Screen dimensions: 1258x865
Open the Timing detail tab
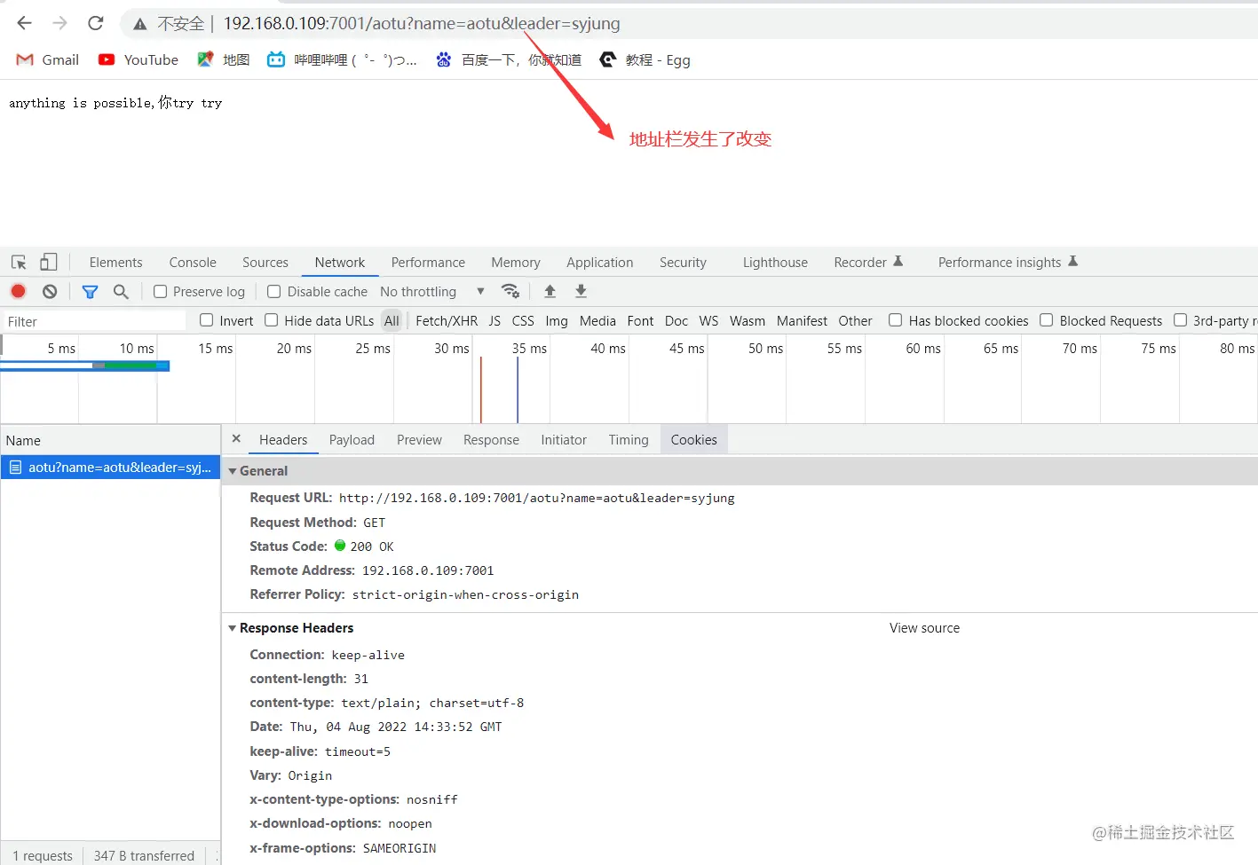click(x=629, y=440)
